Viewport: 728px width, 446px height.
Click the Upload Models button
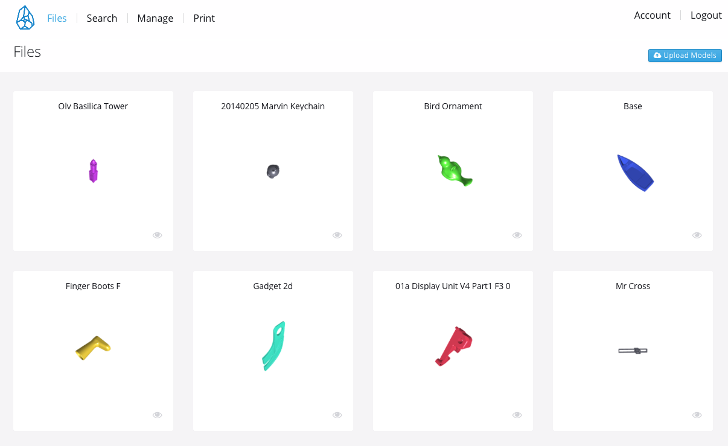point(685,56)
